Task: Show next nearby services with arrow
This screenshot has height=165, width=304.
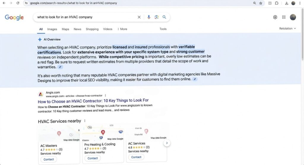Action: point(167,143)
